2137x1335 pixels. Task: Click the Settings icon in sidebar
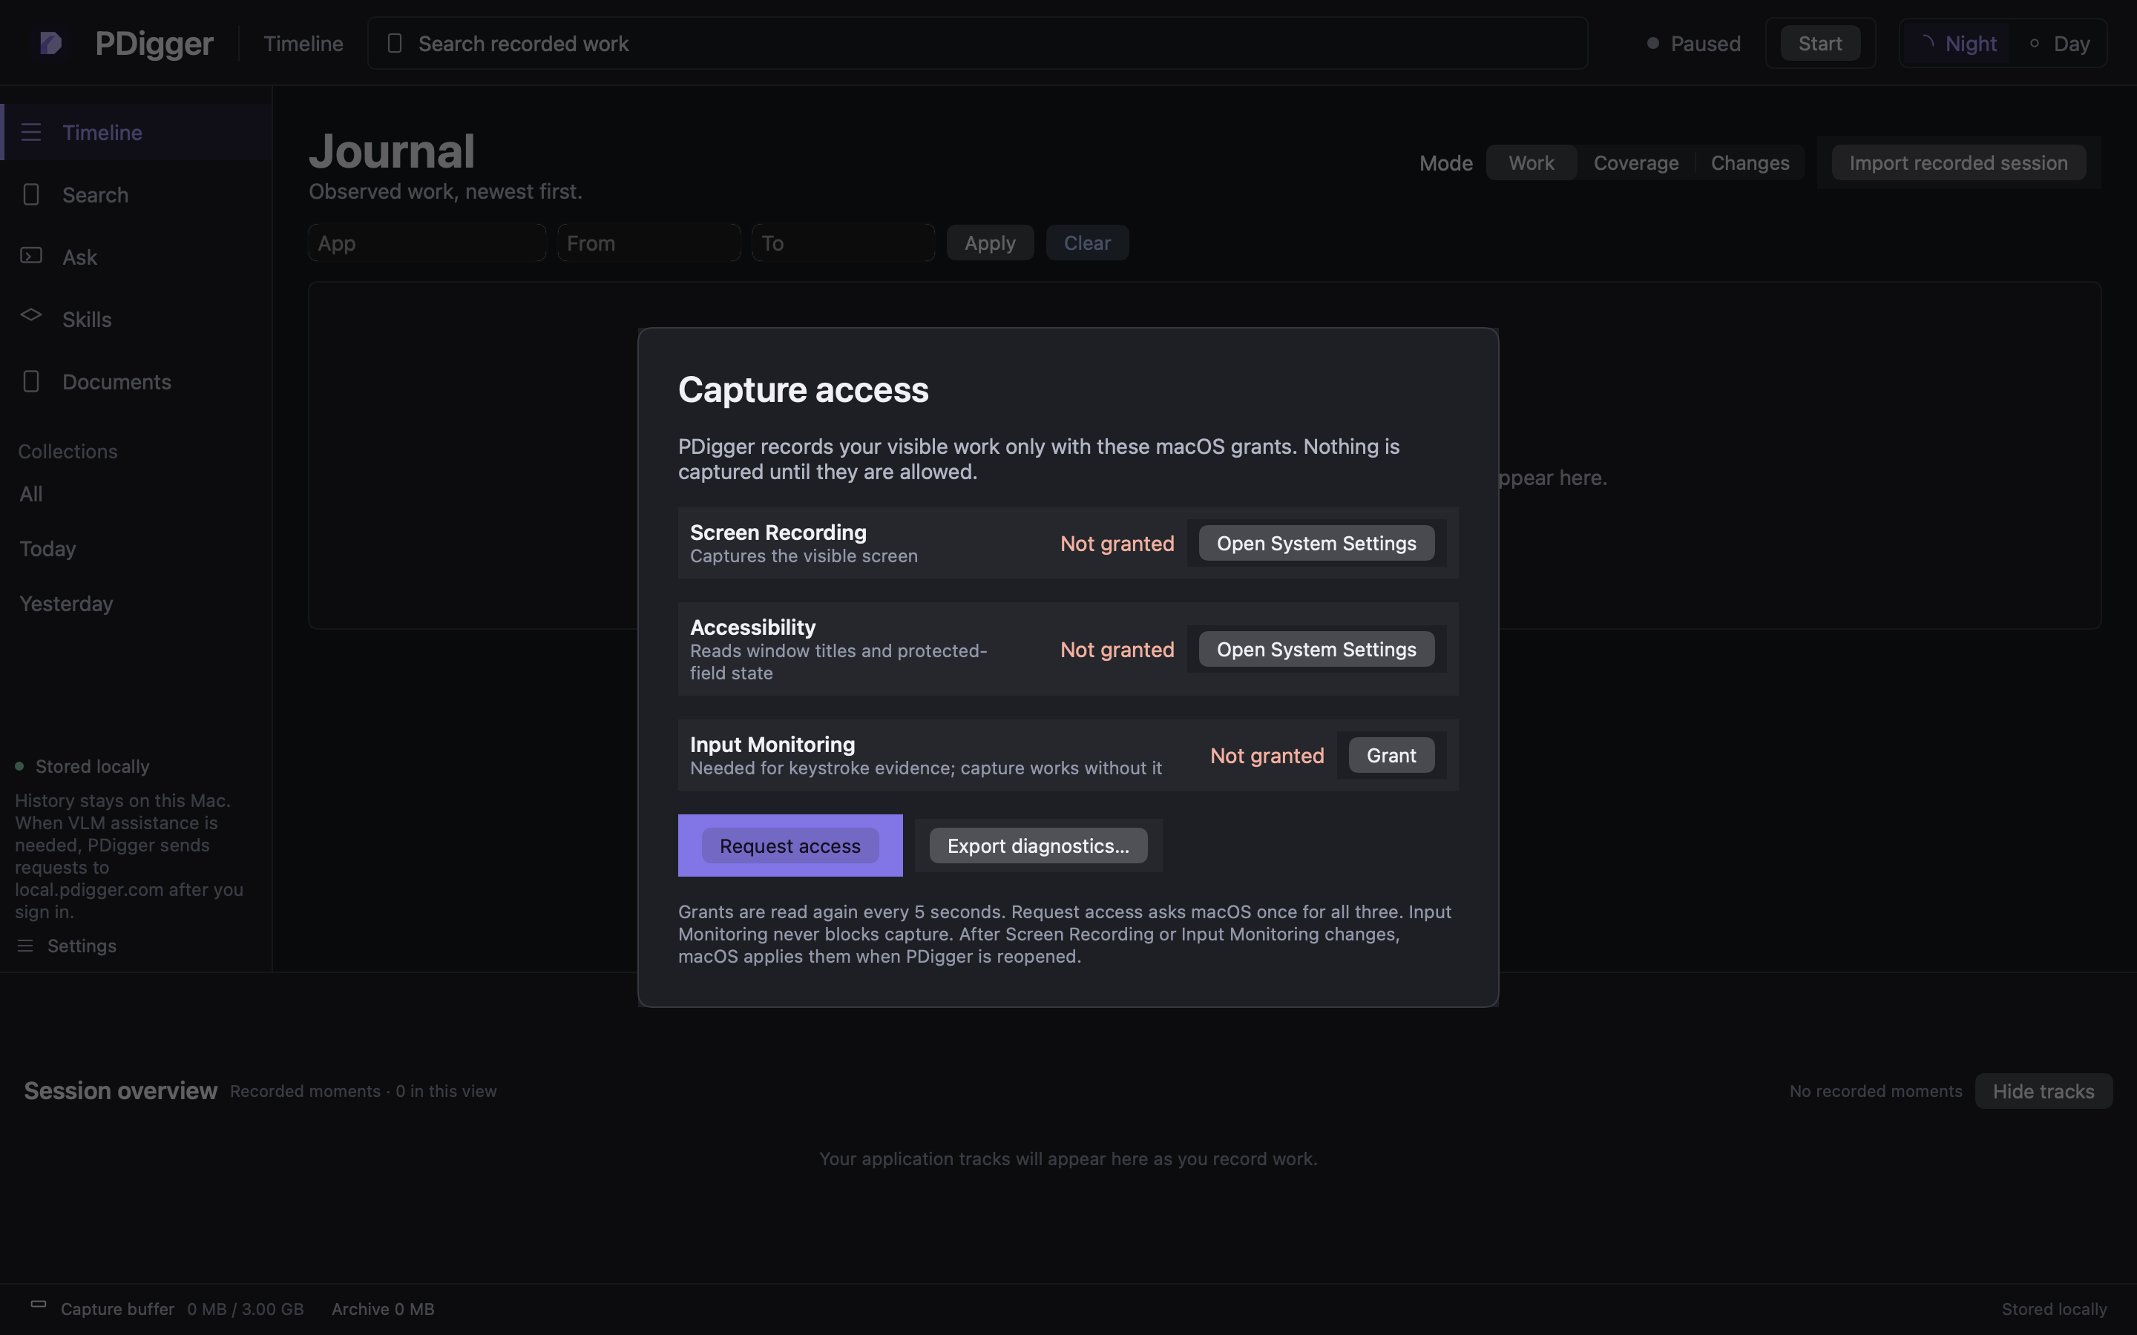(x=26, y=946)
